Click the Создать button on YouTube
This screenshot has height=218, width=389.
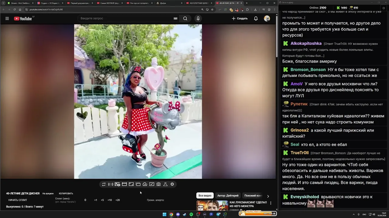(x=240, y=18)
